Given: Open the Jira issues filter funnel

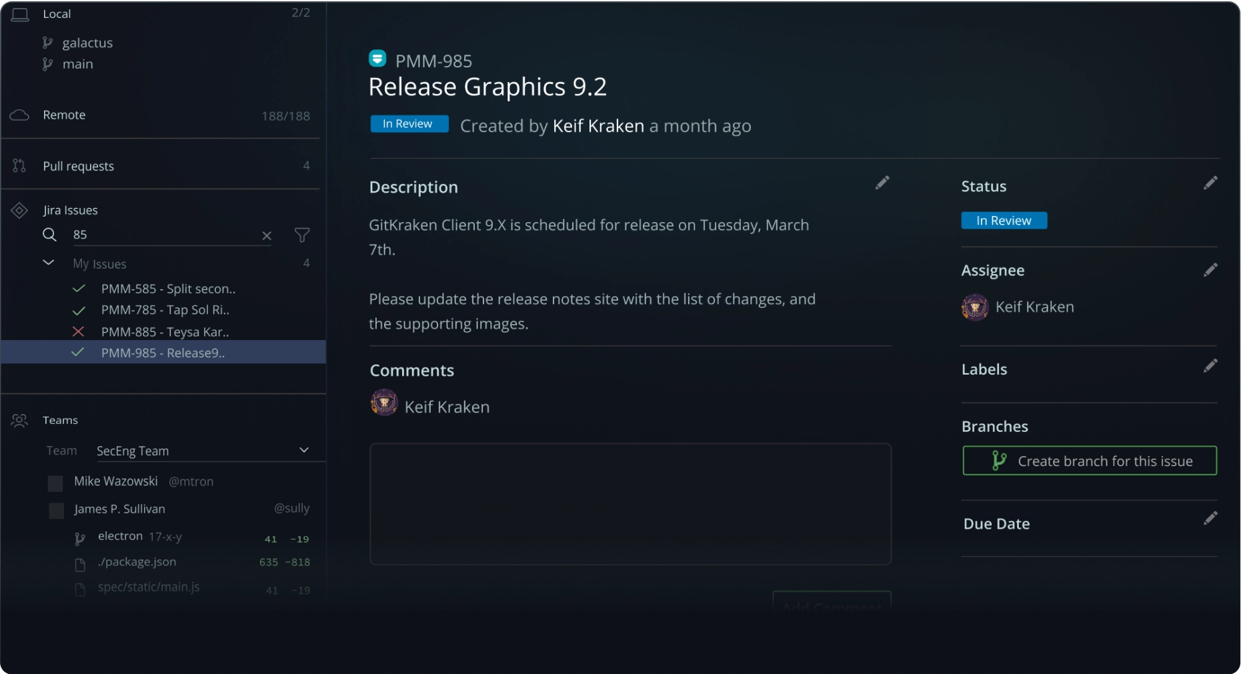Looking at the screenshot, I should (x=302, y=235).
